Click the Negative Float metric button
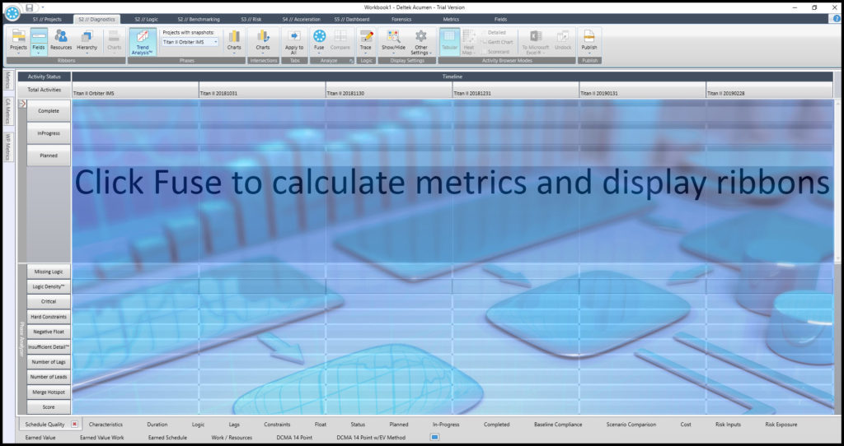This screenshot has width=844, height=446. point(49,332)
